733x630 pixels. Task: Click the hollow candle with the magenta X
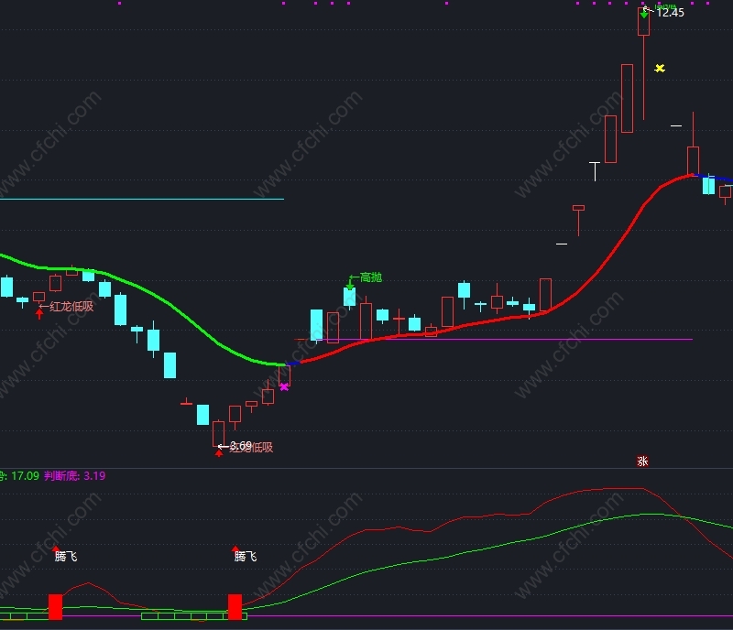click(x=284, y=375)
